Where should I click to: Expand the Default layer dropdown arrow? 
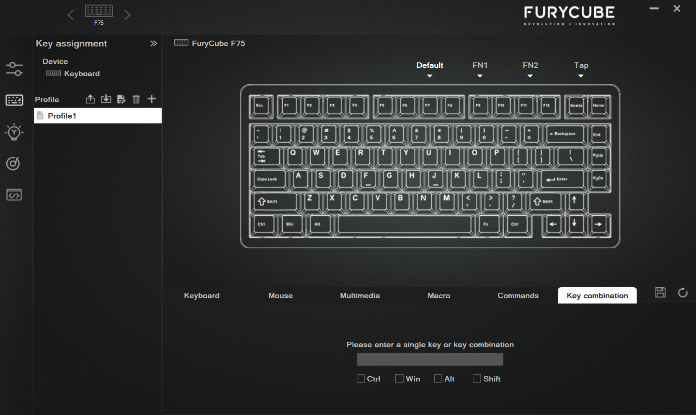tap(430, 76)
